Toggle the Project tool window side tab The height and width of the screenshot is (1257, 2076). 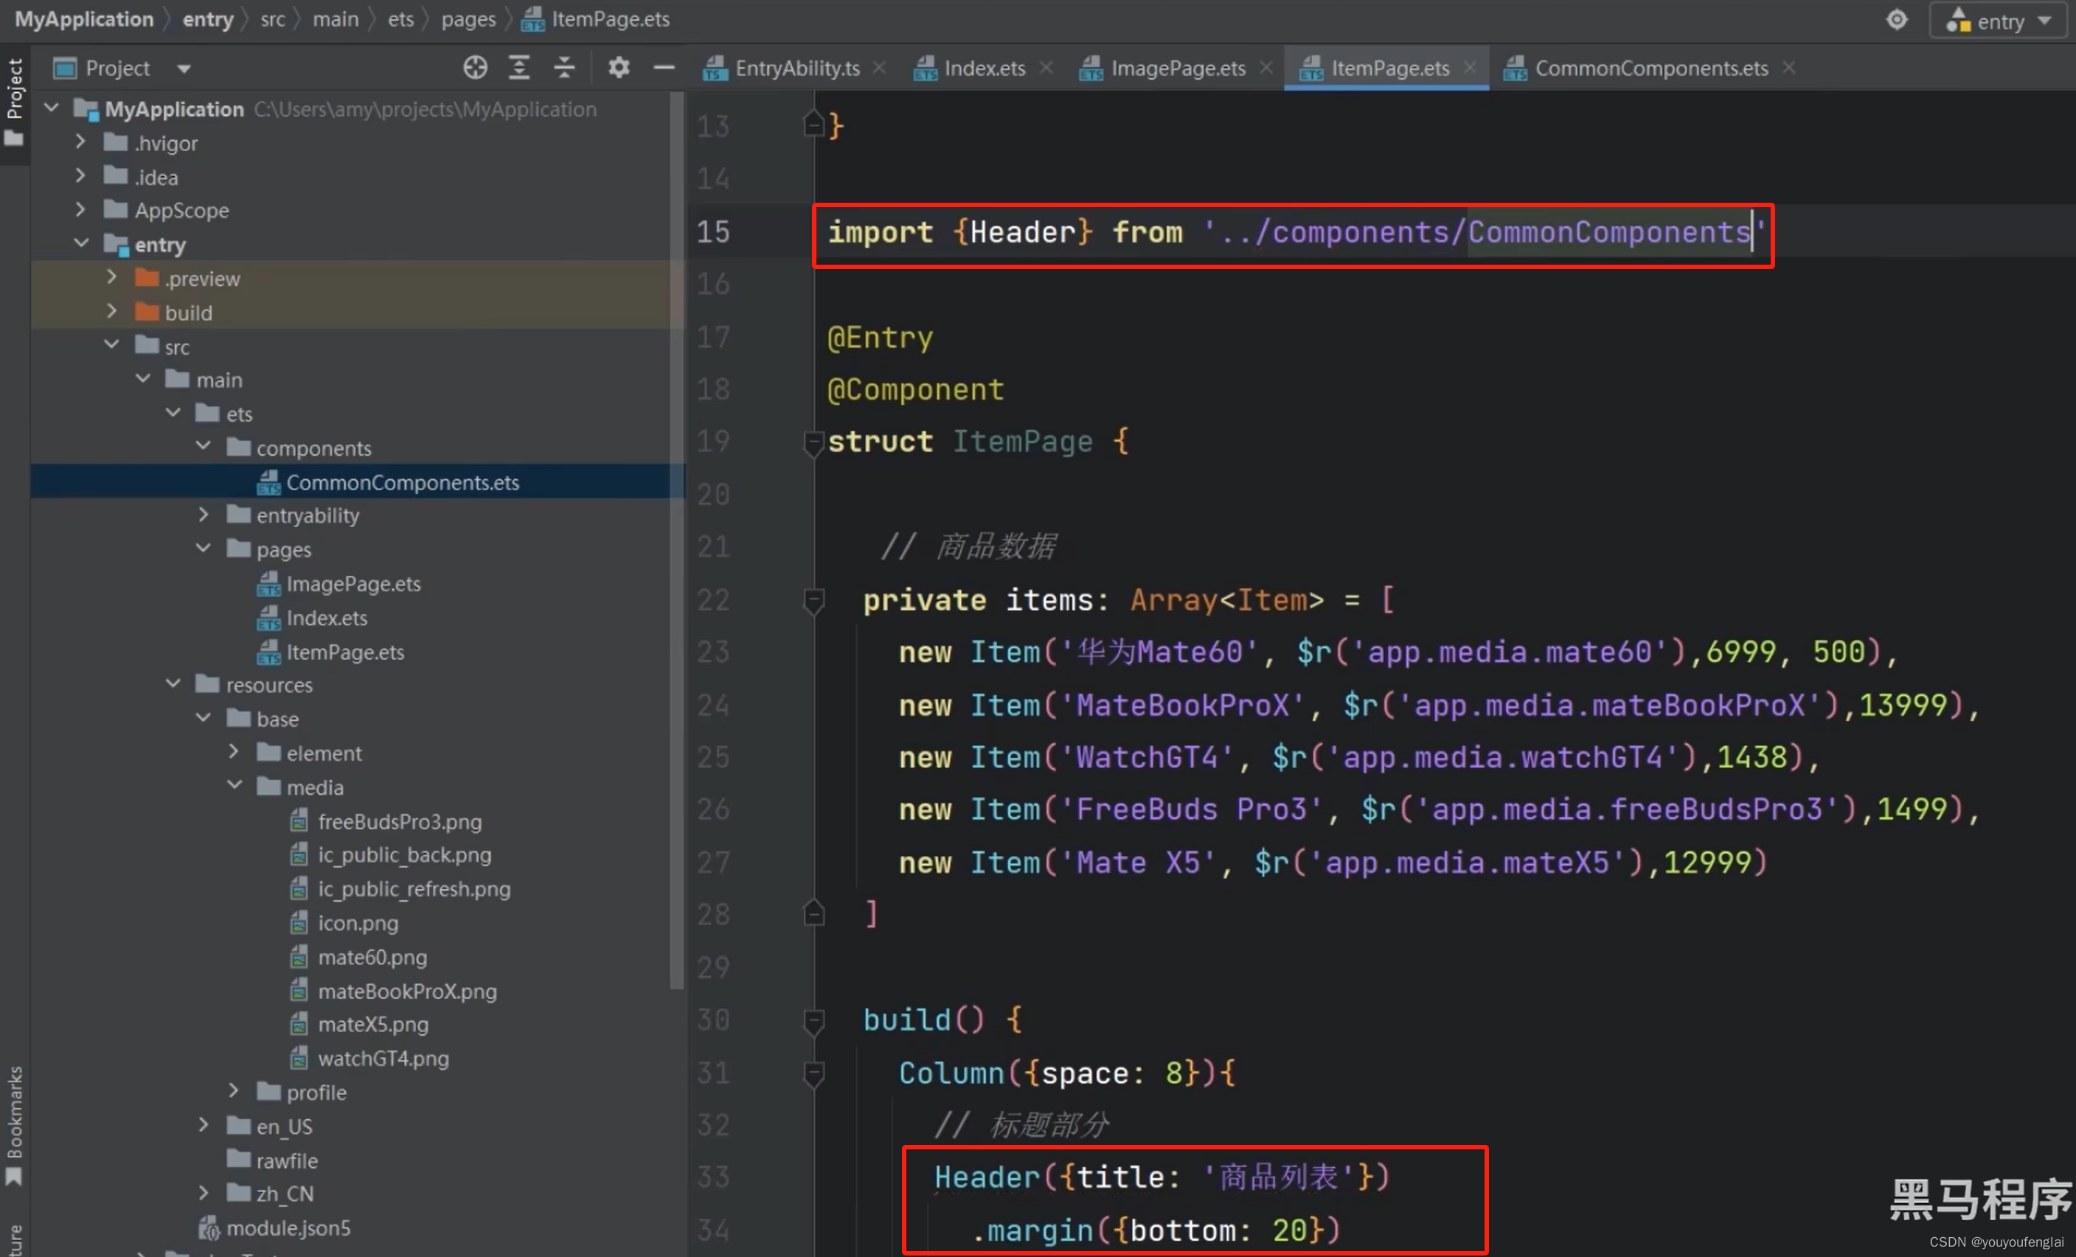click(14, 102)
